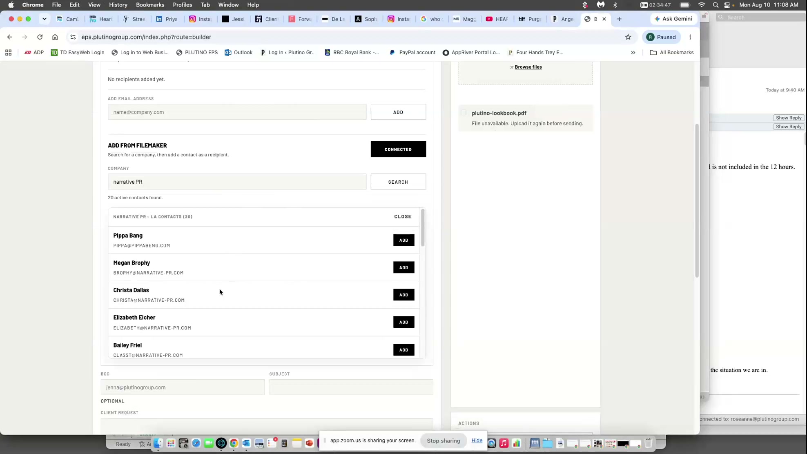The image size is (807, 454).
Task: Switch to the HEAR YouTube tab
Action: pos(496,19)
